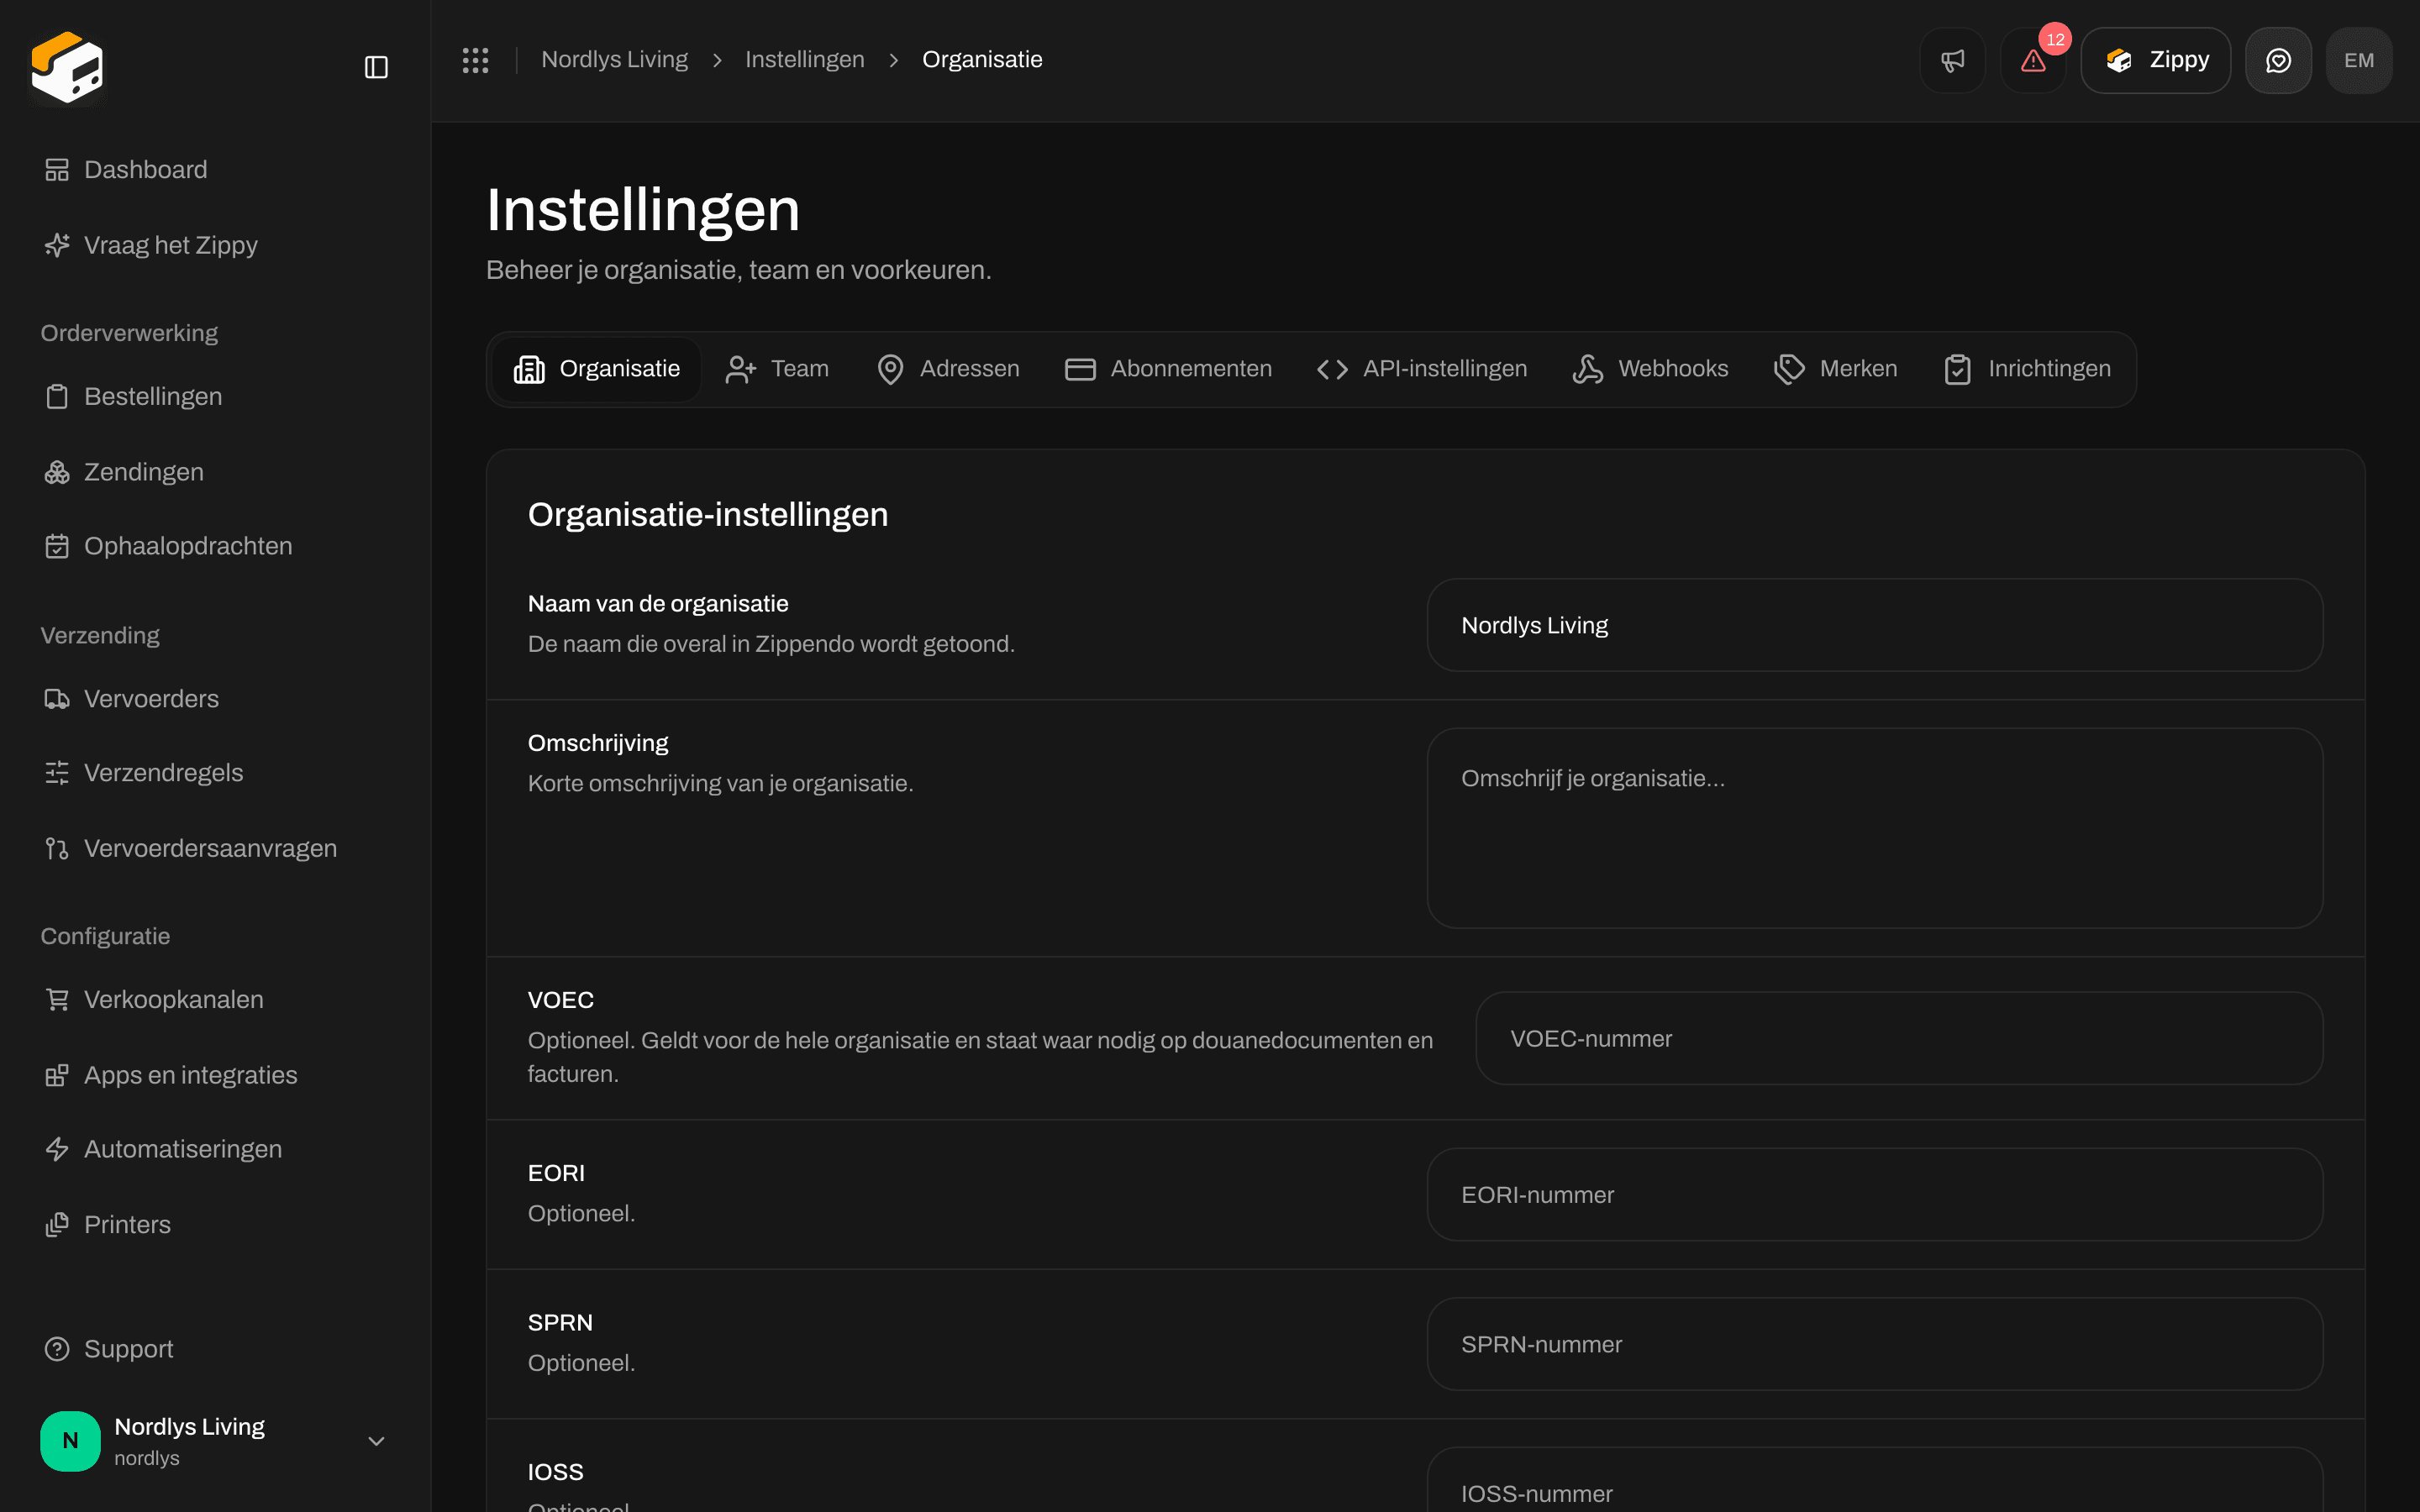Image resolution: width=2420 pixels, height=1512 pixels.
Task: Click the Configuratie section label
Action: click(x=105, y=936)
